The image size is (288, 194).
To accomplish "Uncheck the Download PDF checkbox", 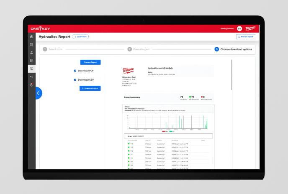I will point(75,71).
